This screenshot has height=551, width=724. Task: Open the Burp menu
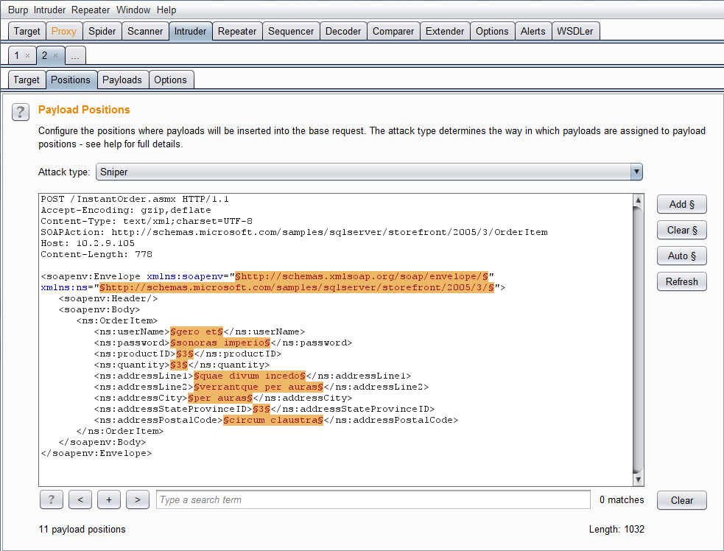point(18,10)
